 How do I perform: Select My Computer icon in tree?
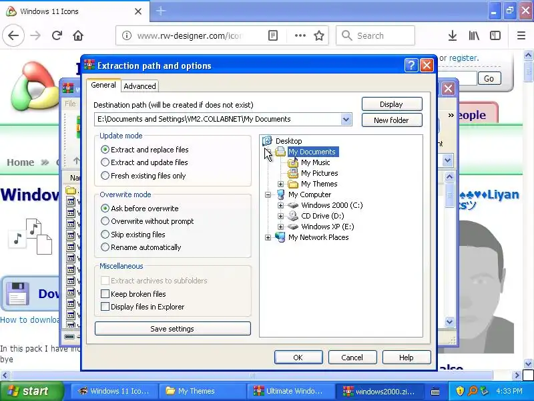pos(280,194)
